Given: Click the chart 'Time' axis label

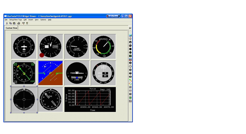Looking at the screenshot, I should [x=93, y=110].
